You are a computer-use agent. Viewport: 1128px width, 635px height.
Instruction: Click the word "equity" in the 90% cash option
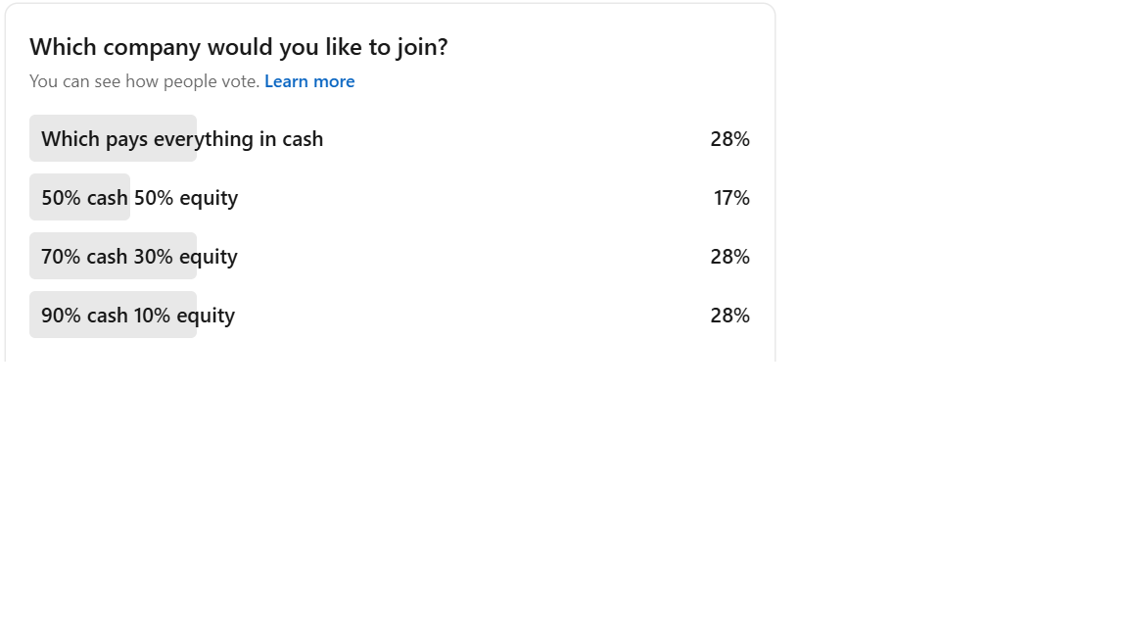tap(206, 316)
